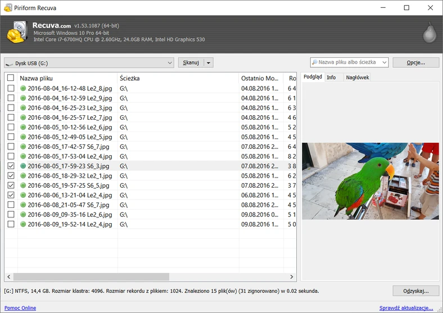
Task: Uncheck the box for 2016-08-06_13-21-04 Le2_4.jpg
Action: [x=11, y=195]
